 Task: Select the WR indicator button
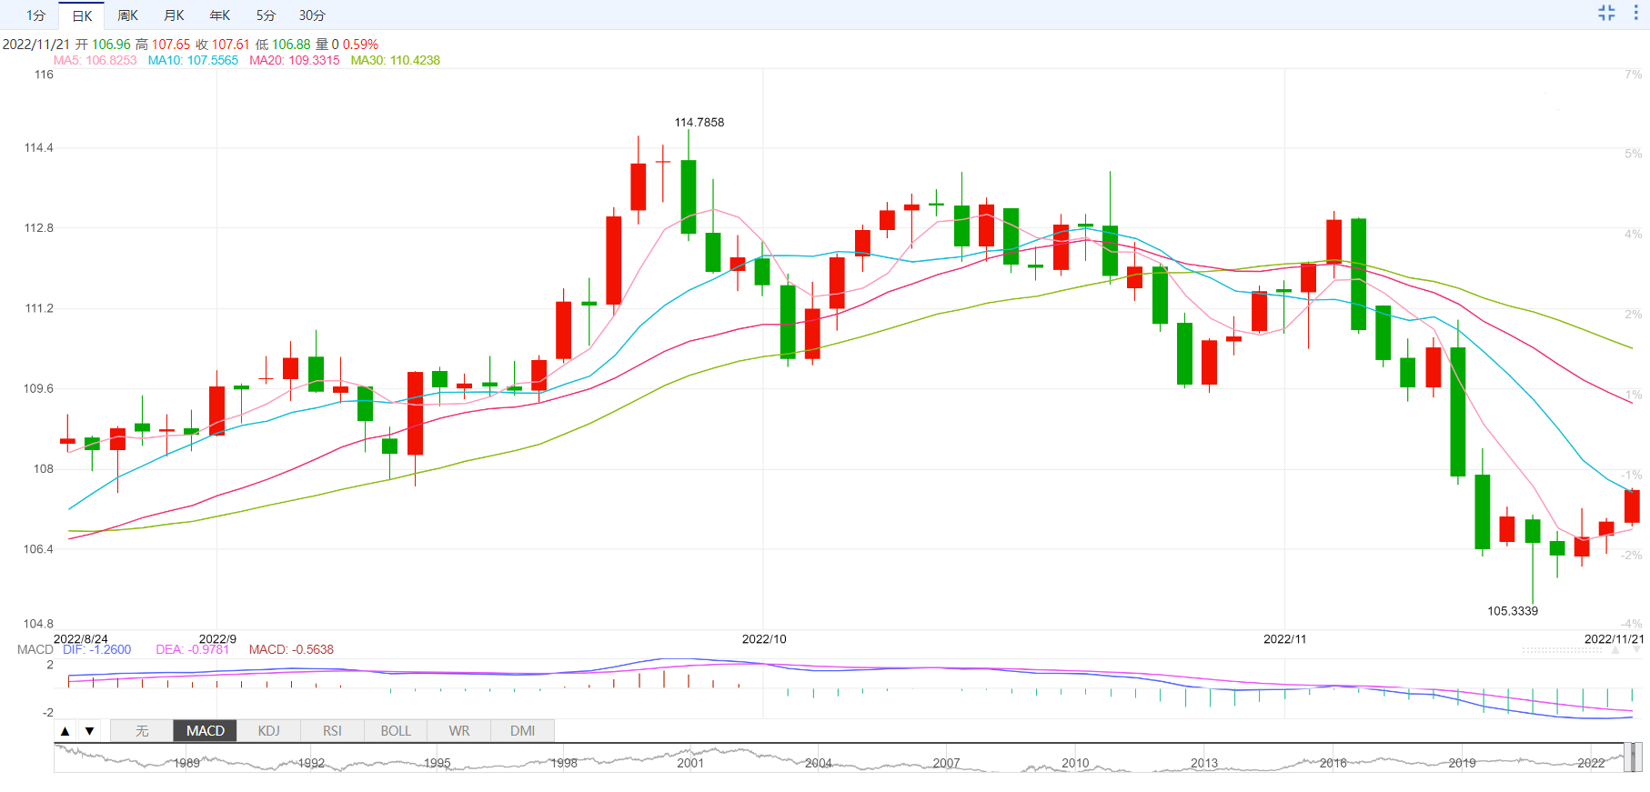(x=459, y=731)
